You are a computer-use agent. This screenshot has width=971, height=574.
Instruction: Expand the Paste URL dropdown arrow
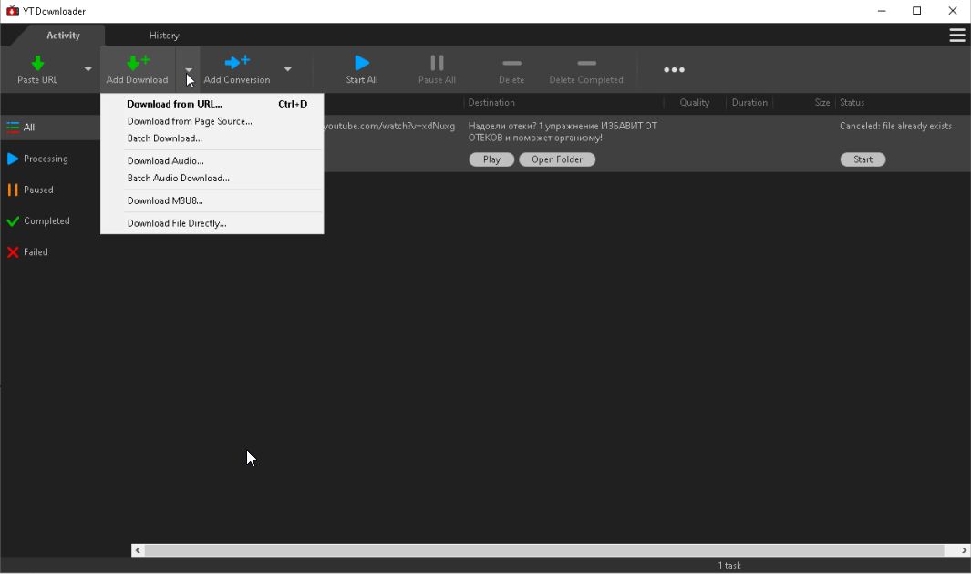pos(88,69)
